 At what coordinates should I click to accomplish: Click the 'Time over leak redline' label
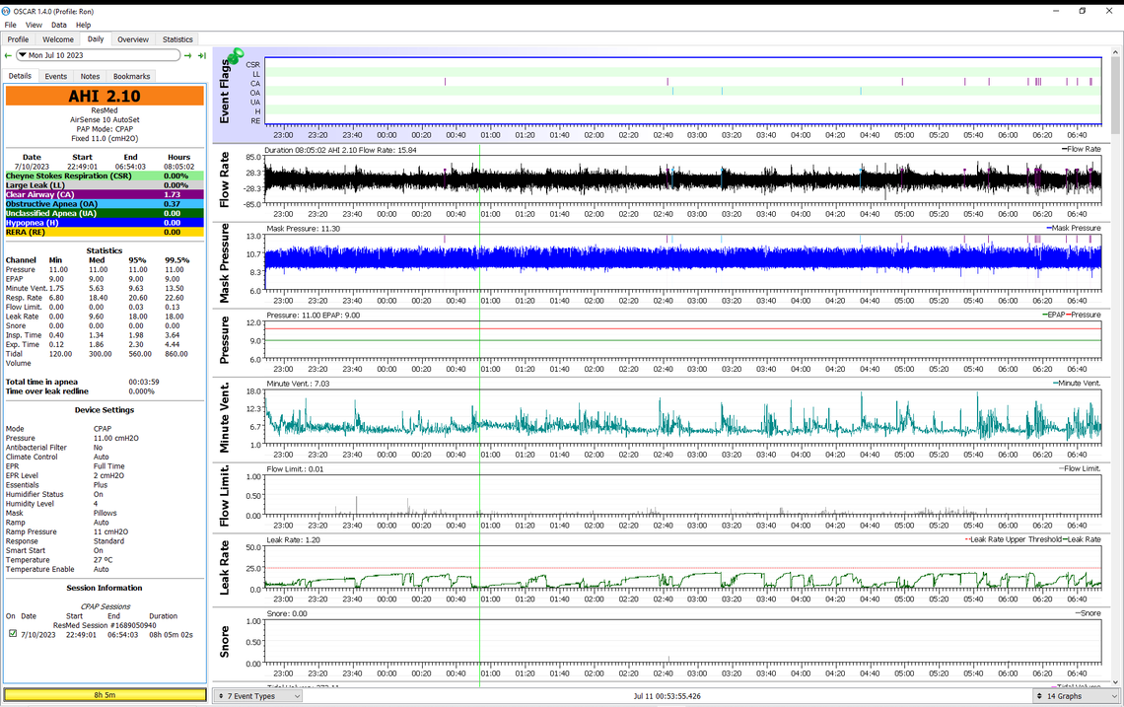pyautogui.click(x=47, y=391)
